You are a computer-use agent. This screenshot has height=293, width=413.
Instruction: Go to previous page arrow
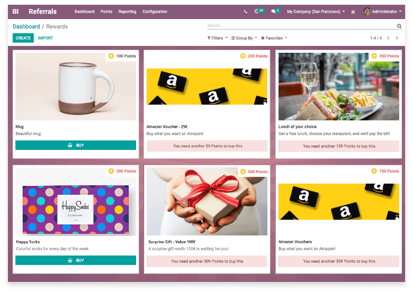(x=388, y=38)
